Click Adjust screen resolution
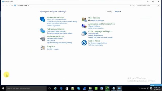Screen dimensions: 162x91 click(96, 28)
